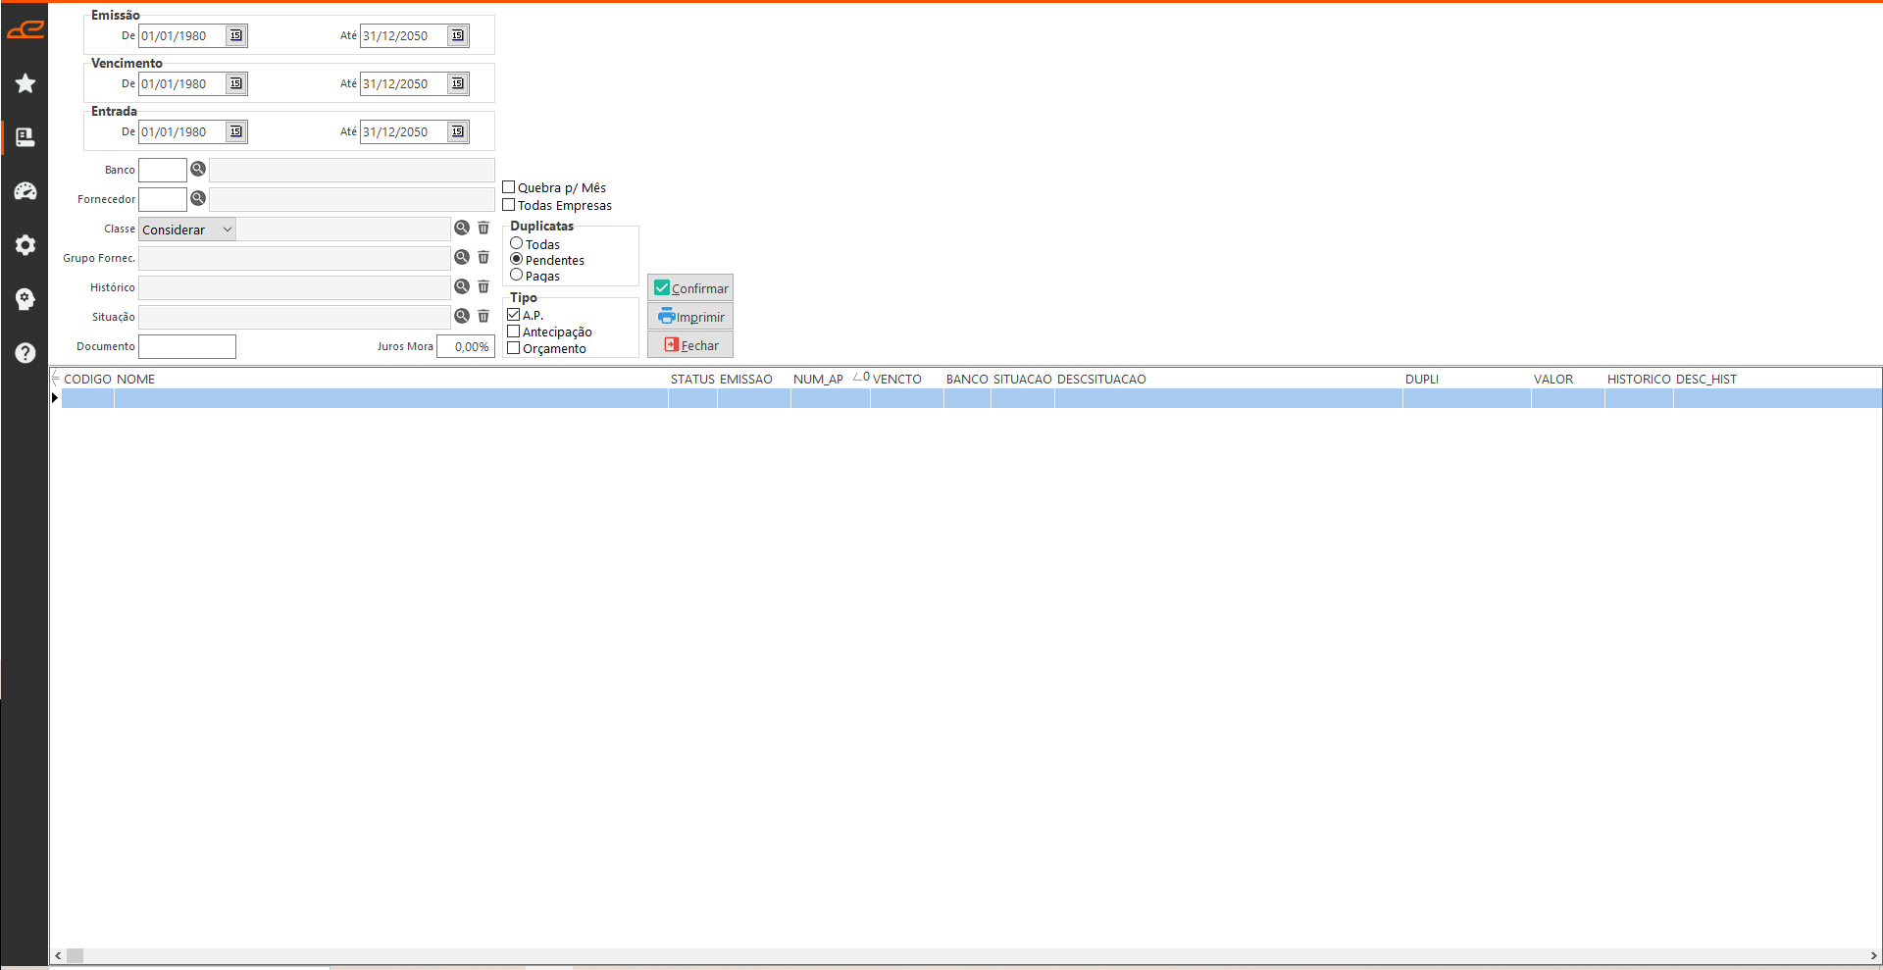The height and width of the screenshot is (970, 1883).
Task: Click Fornecedor lookup magnifier icon
Action: 198,199
